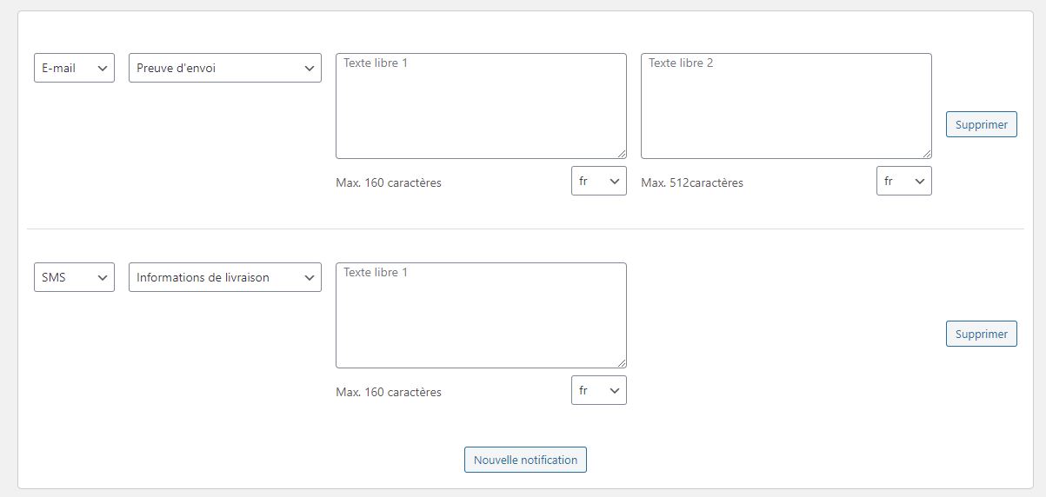Screen dimensions: 1046x497
Task: Focus the Texte libre 1 field in SMS row
Action: [x=481, y=315]
